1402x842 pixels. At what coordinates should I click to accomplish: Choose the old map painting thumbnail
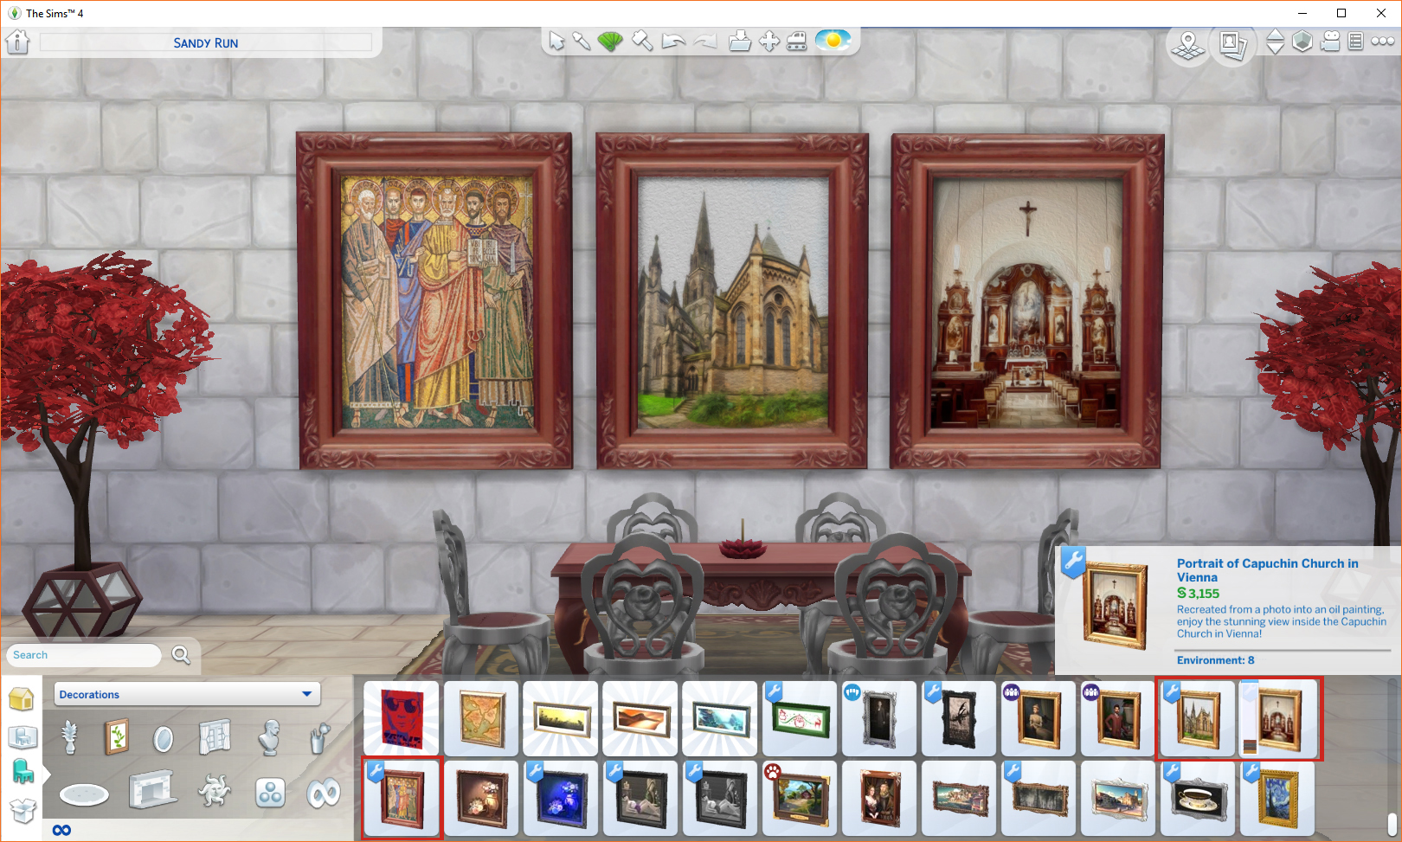click(481, 719)
